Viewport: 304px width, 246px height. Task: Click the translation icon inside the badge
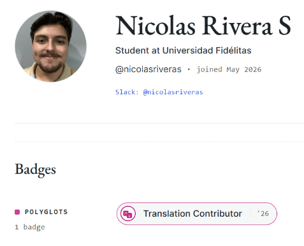tap(128, 213)
